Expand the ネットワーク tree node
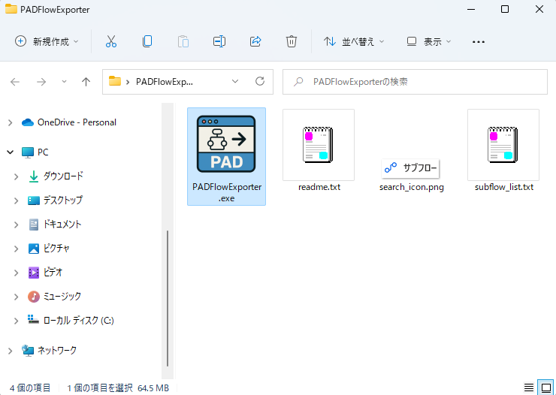This screenshot has width=556, height=395. 11,351
